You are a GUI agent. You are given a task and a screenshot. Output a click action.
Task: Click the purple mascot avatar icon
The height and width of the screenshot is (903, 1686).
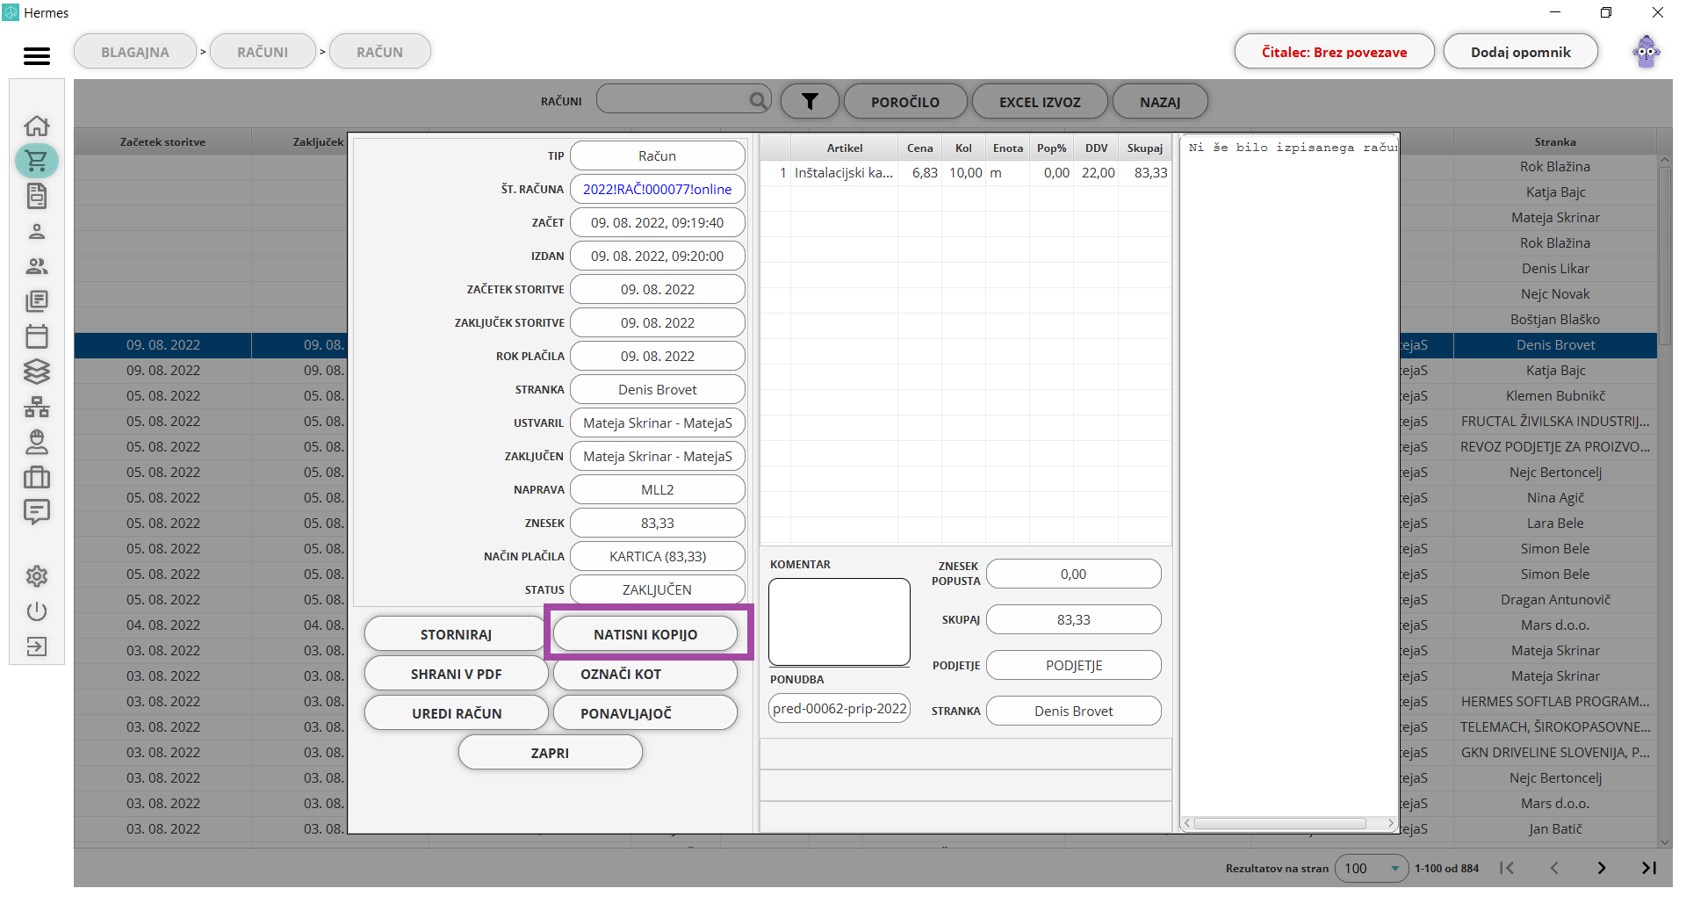coord(1646,52)
